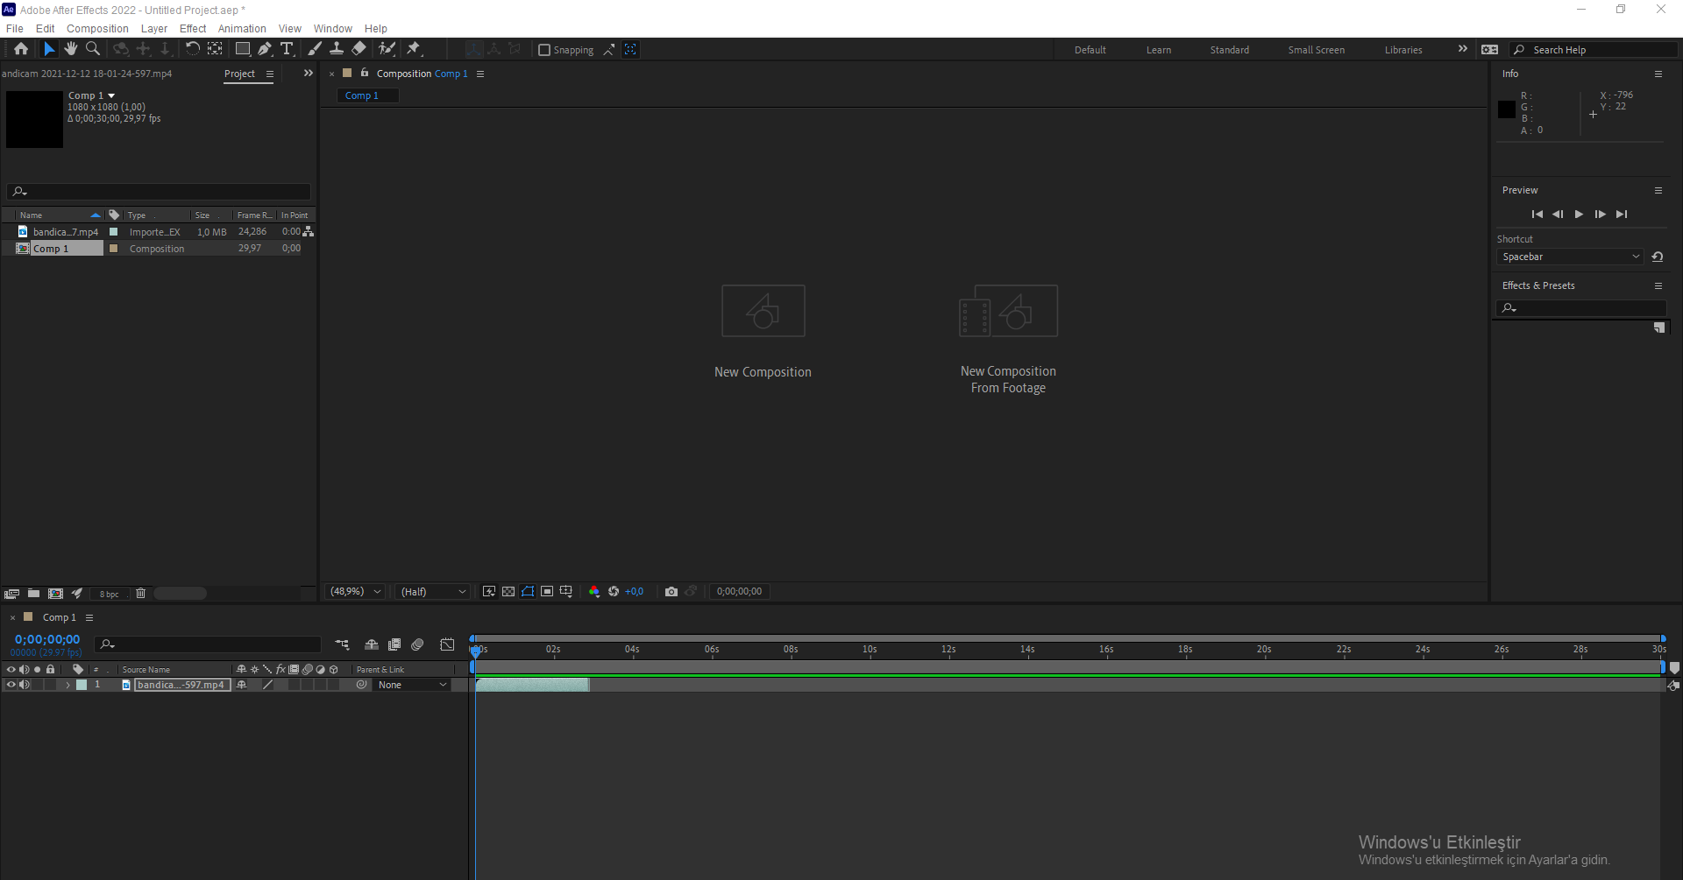This screenshot has width=1683, height=880.
Task: Open the magnification ratio (48,9%) dropdown
Action: tap(356, 592)
